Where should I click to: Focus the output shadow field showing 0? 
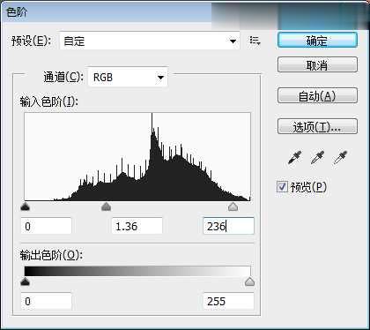pyautogui.click(x=46, y=301)
